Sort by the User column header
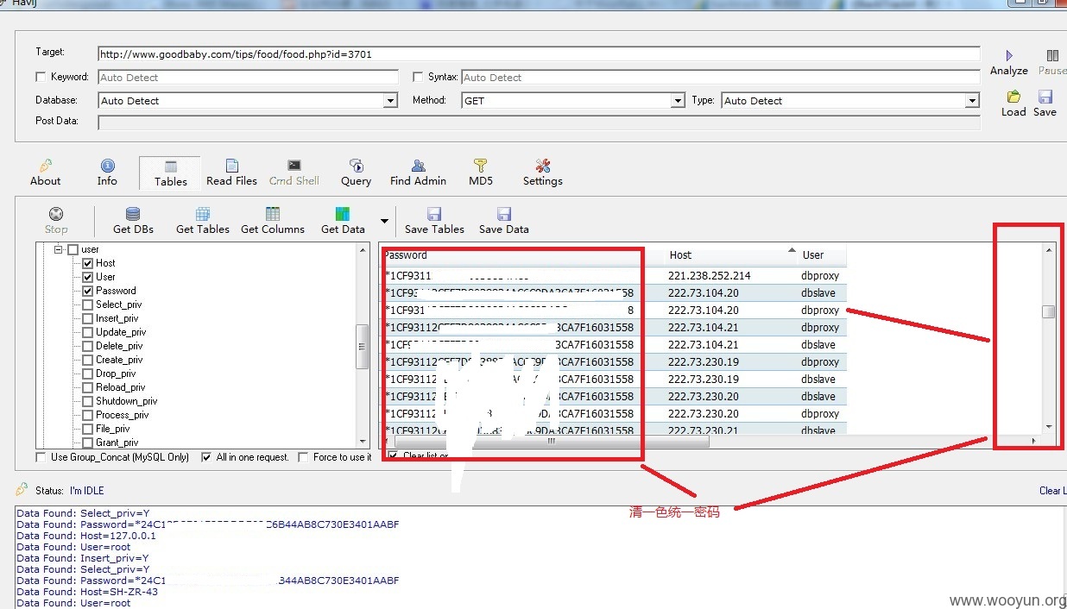The height and width of the screenshot is (609, 1067). click(x=822, y=254)
